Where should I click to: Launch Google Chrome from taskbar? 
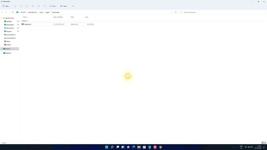160,147
